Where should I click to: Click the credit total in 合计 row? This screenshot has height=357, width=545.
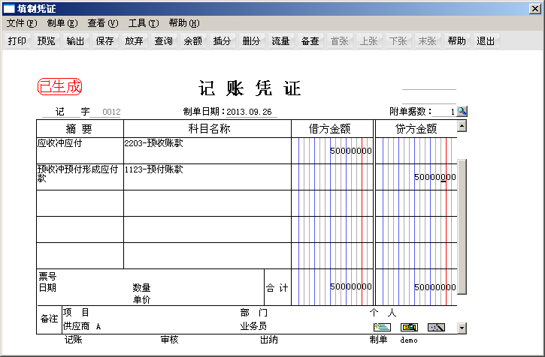(x=434, y=287)
